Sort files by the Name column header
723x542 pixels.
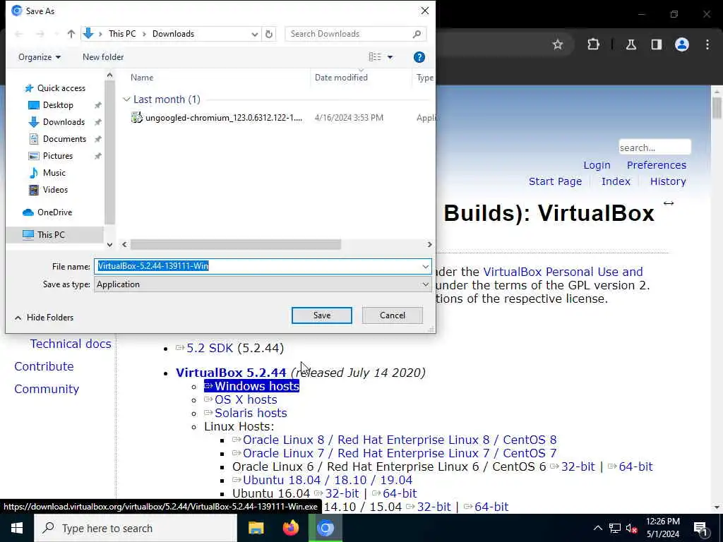141,78
